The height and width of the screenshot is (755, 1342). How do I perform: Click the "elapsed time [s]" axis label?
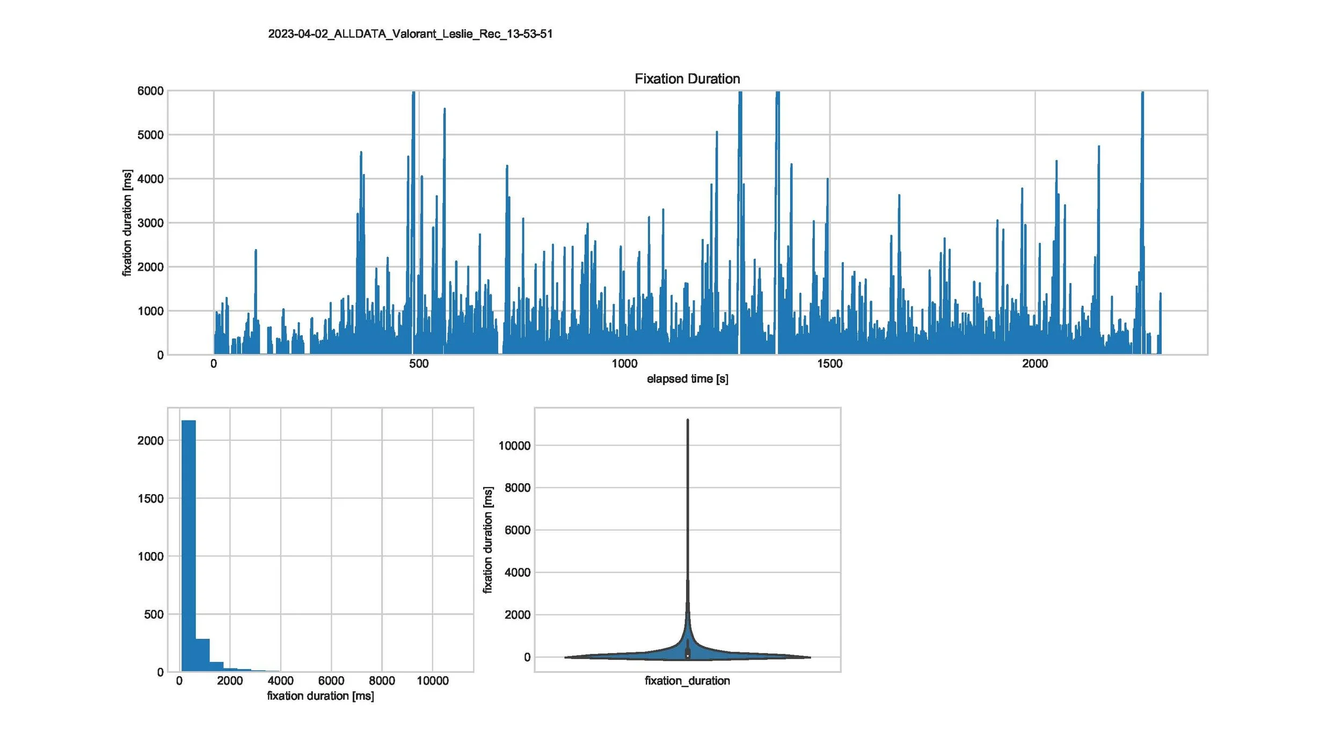(x=687, y=379)
